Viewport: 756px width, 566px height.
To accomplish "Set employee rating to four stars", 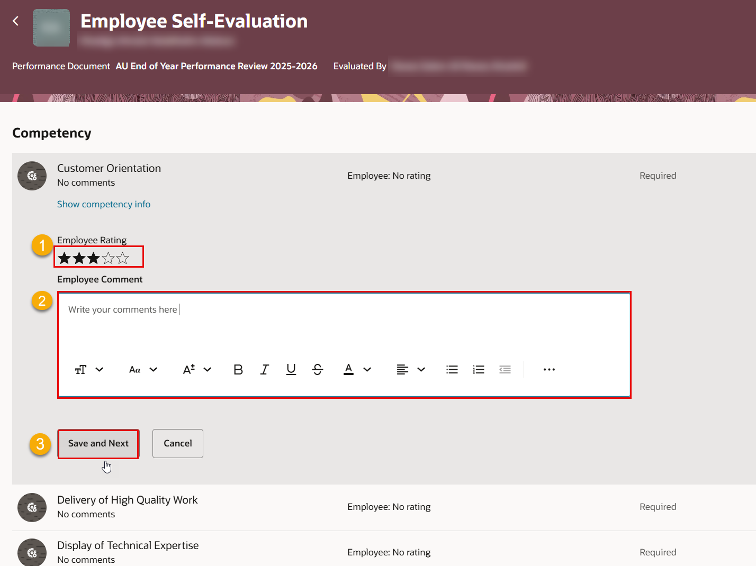I will click(109, 258).
